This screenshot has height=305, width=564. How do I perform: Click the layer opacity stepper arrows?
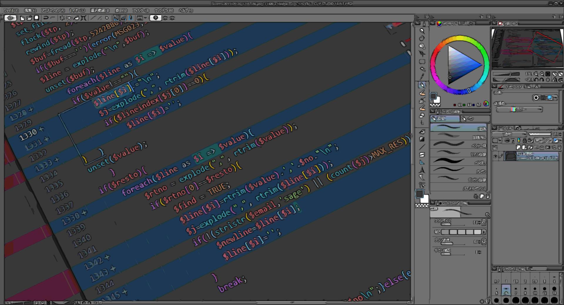point(560,134)
